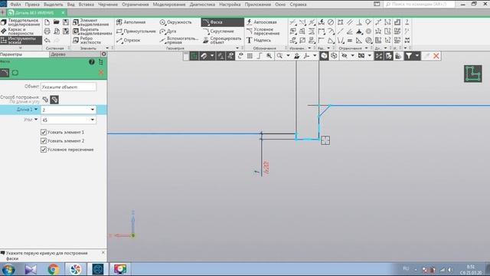Open the Настройка menu
The image size is (490, 276).
[x=230, y=5]
